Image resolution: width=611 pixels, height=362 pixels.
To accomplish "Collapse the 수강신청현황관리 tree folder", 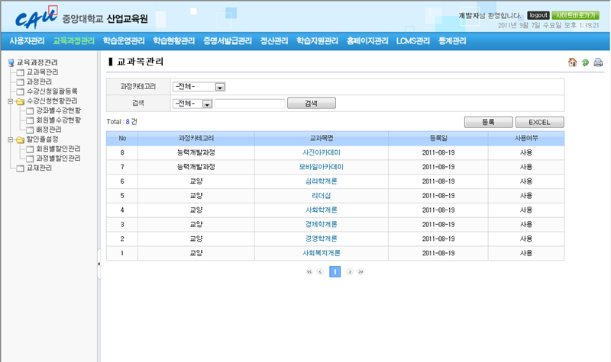I will (10, 101).
